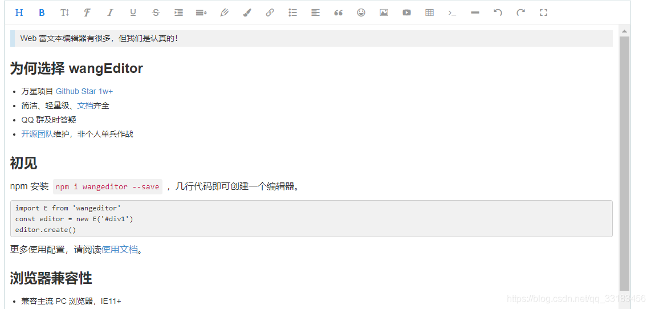Viewport: 651px width, 309px height.
Task: Click the heading 为何选择 wangEditor
Action: (x=76, y=68)
